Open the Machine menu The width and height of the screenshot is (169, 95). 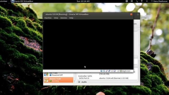tap(48, 18)
